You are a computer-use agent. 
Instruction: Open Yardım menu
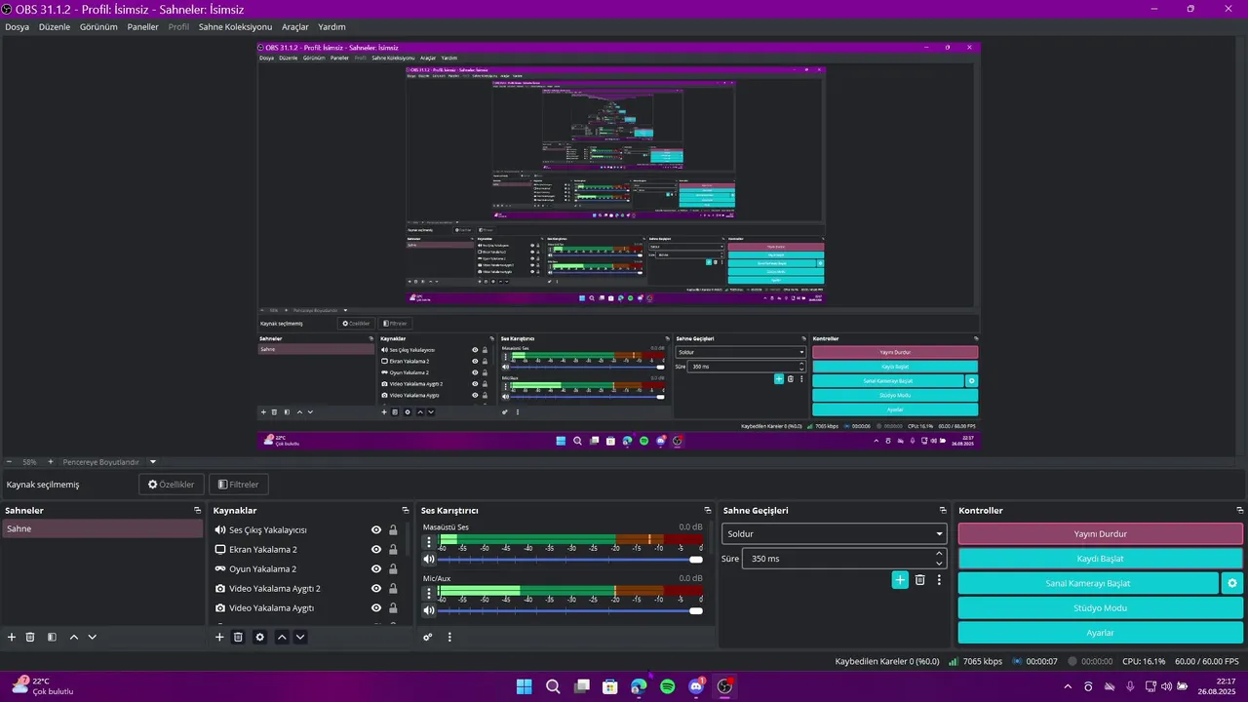[x=331, y=27]
